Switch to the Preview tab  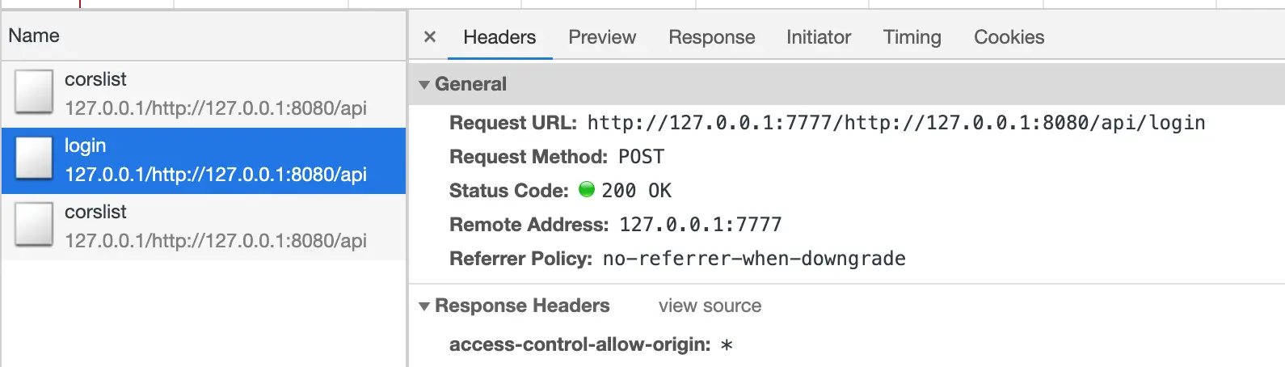pos(601,37)
